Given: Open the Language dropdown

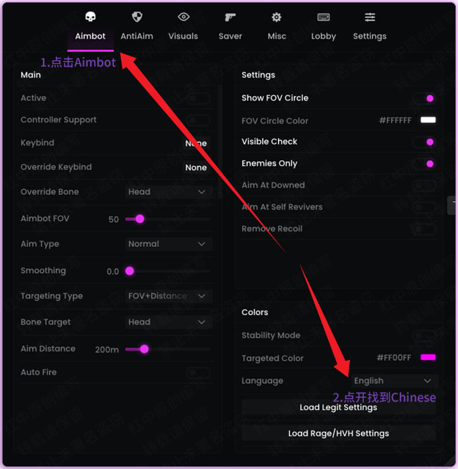Looking at the screenshot, I should coord(393,381).
